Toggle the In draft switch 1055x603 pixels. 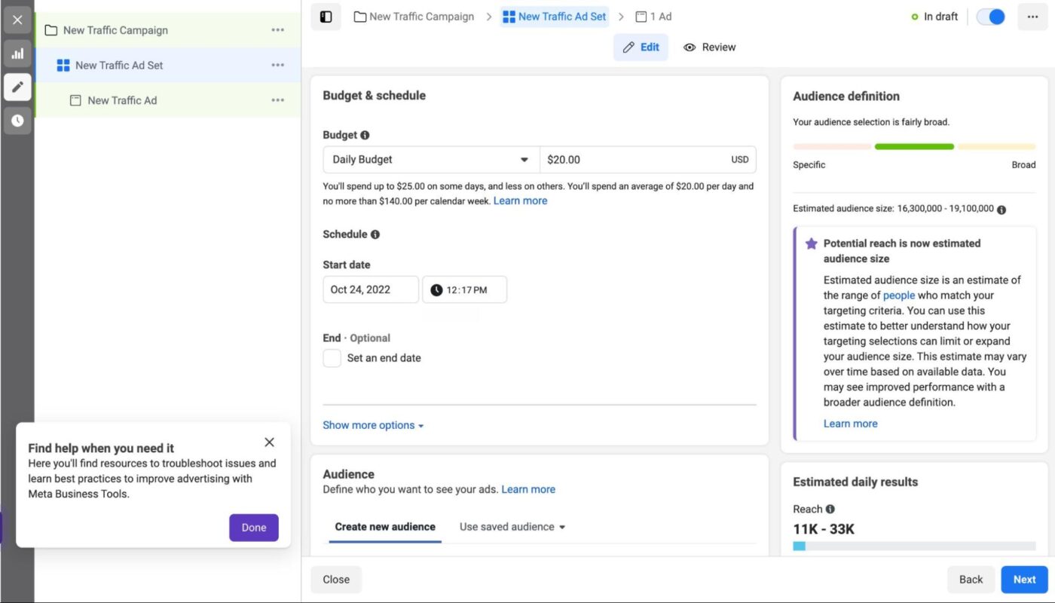point(990,16)
